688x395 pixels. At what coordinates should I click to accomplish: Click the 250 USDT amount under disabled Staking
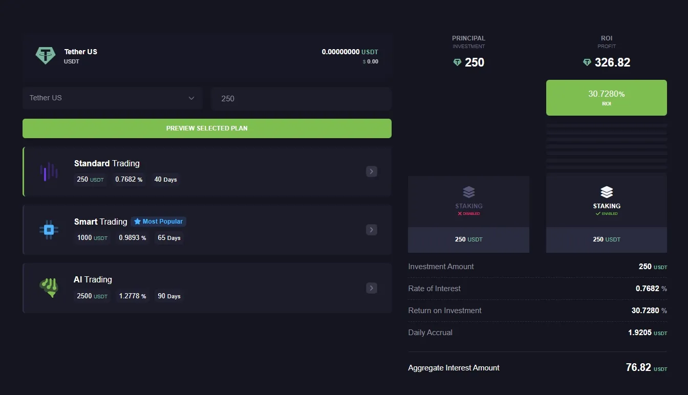469,239
